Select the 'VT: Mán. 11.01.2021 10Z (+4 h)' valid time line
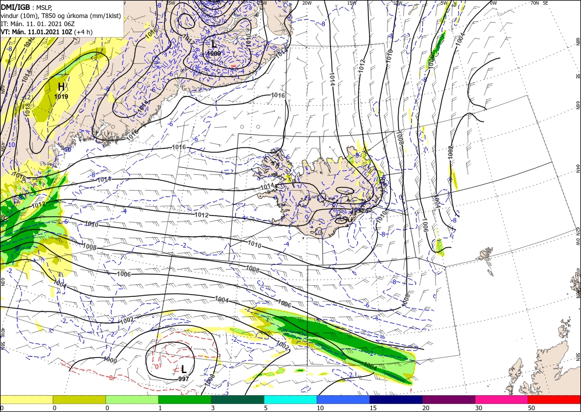Image resolution: width=581 pixels, height=412 pixels. 46,32
